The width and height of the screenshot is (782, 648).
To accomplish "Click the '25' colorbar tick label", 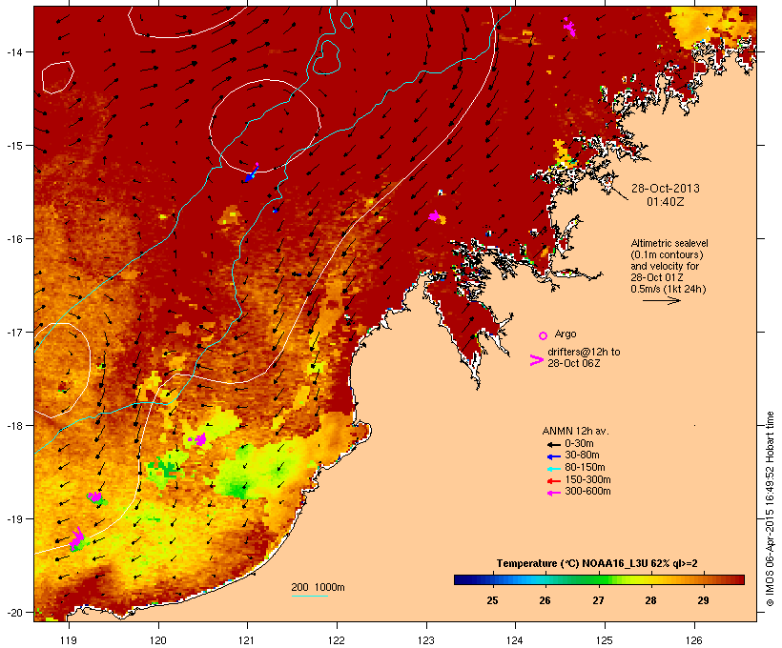I will [x=492, y=600].
